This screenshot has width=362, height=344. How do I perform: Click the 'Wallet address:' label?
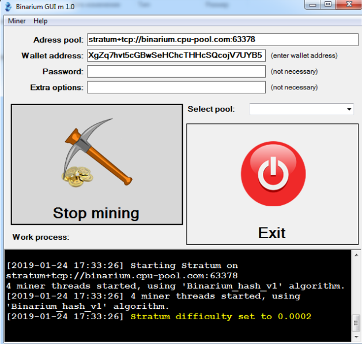tap(52, 56)
